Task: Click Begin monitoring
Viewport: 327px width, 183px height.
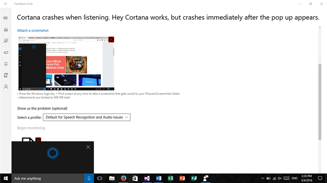Action: click(x=31, y=128)
